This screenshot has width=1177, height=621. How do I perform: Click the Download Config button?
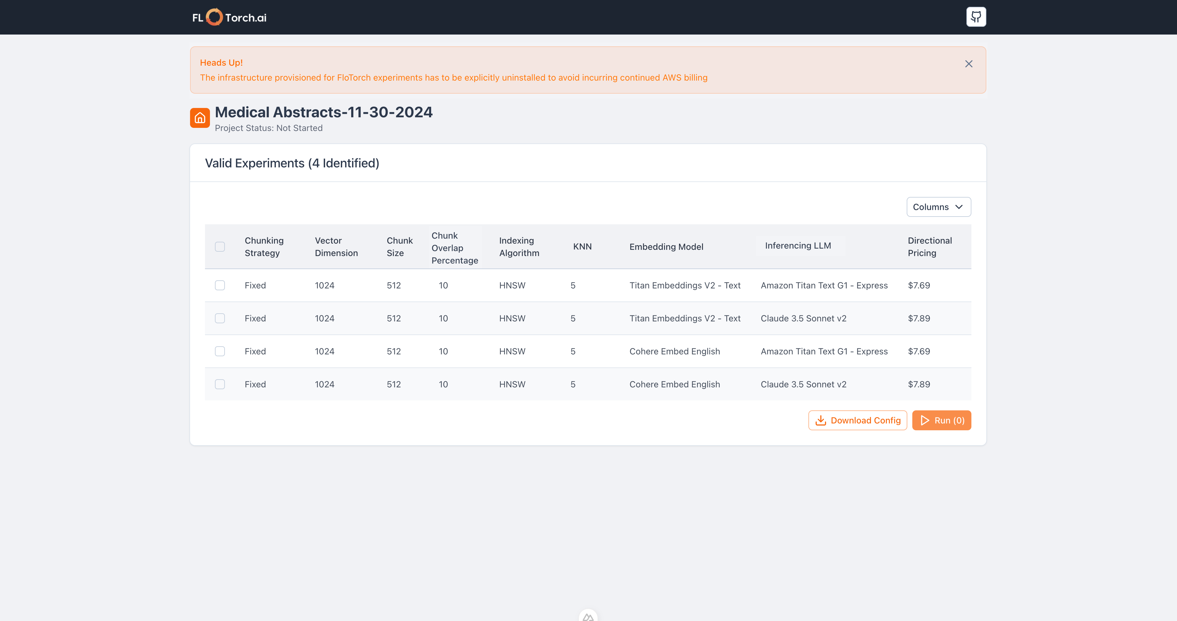coord(857,420)
